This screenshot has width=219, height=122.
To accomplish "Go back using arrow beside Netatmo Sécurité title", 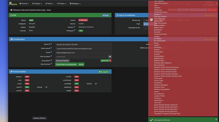I will [x=11, y=10].
